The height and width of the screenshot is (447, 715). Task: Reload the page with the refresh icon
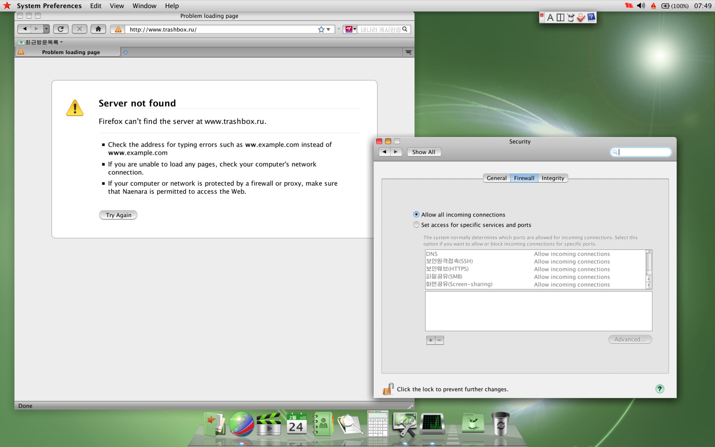tap(61, 29)
